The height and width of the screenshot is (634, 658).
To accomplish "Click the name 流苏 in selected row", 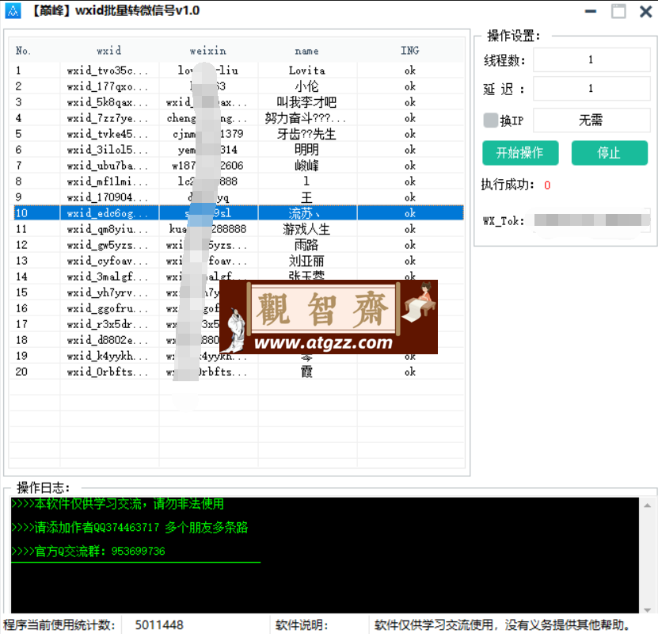I will [x=304, y=213].
